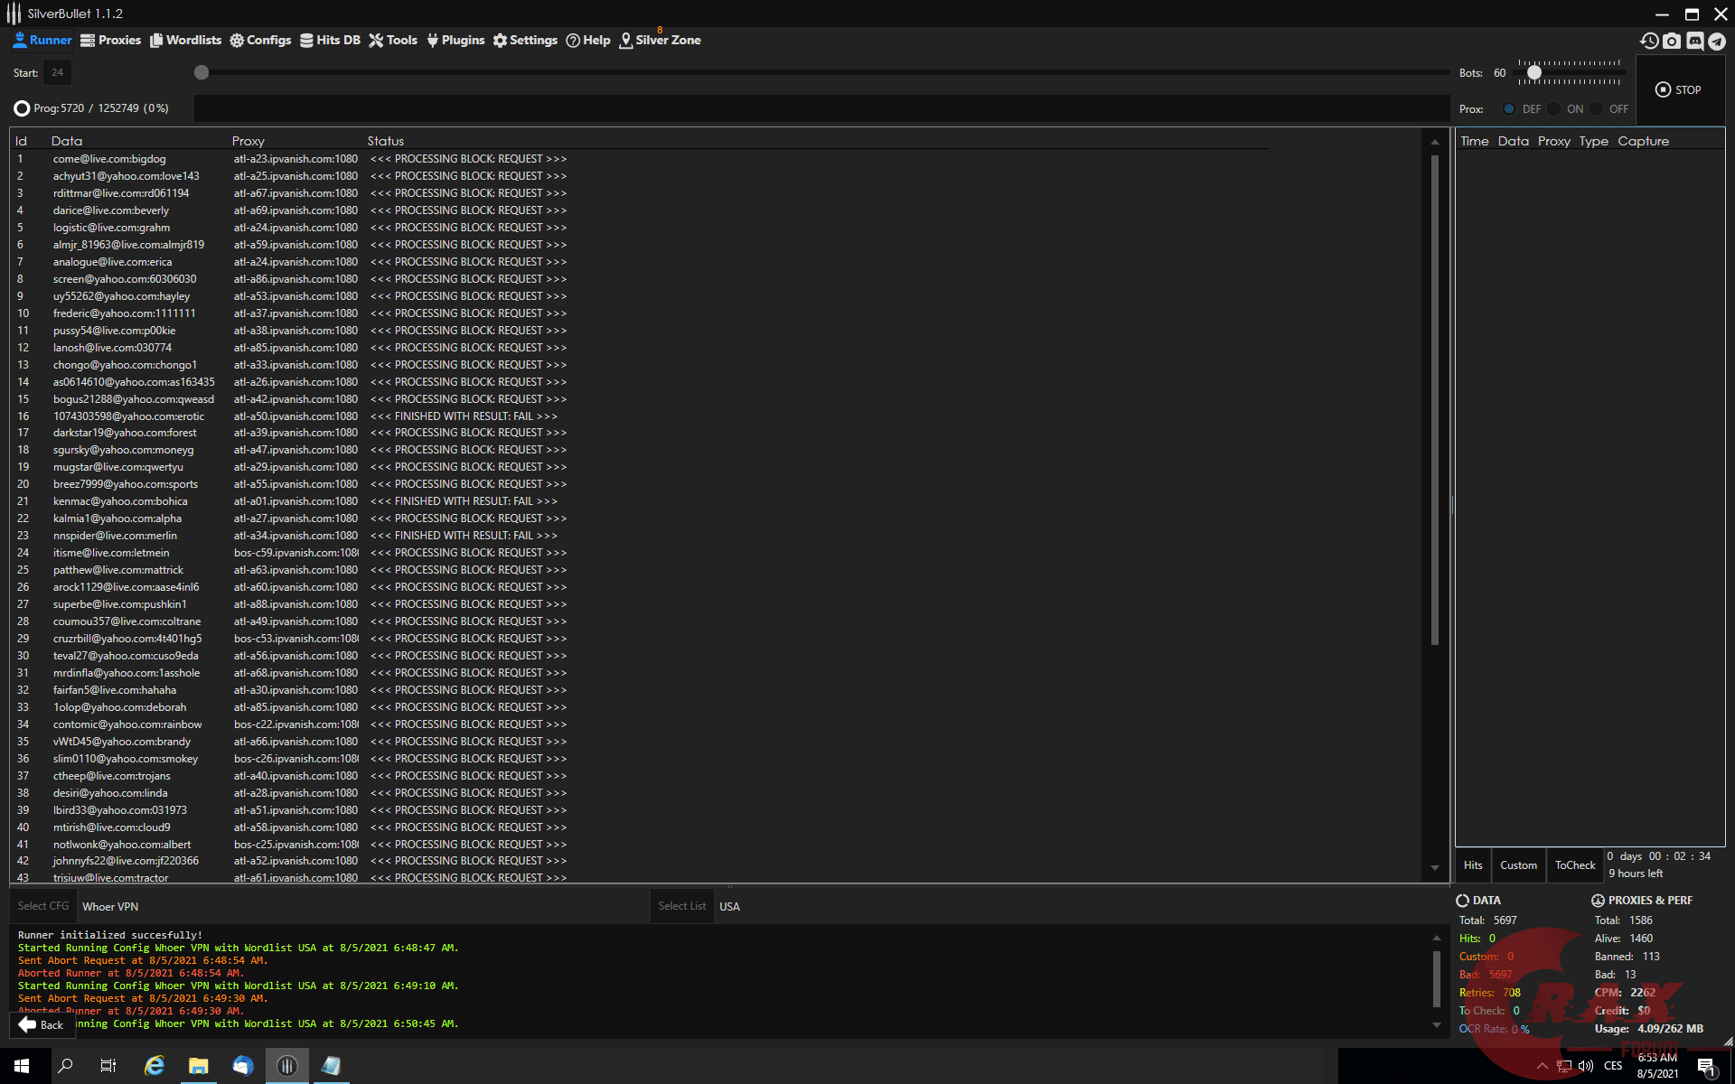Image resolution: width=1735 pixels, height=1084 pixels.
Task: Click the Select List button
Action: point(681,906)
